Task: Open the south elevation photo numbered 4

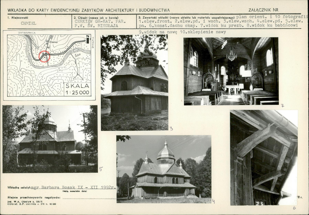Action: [x=164, y=169]
